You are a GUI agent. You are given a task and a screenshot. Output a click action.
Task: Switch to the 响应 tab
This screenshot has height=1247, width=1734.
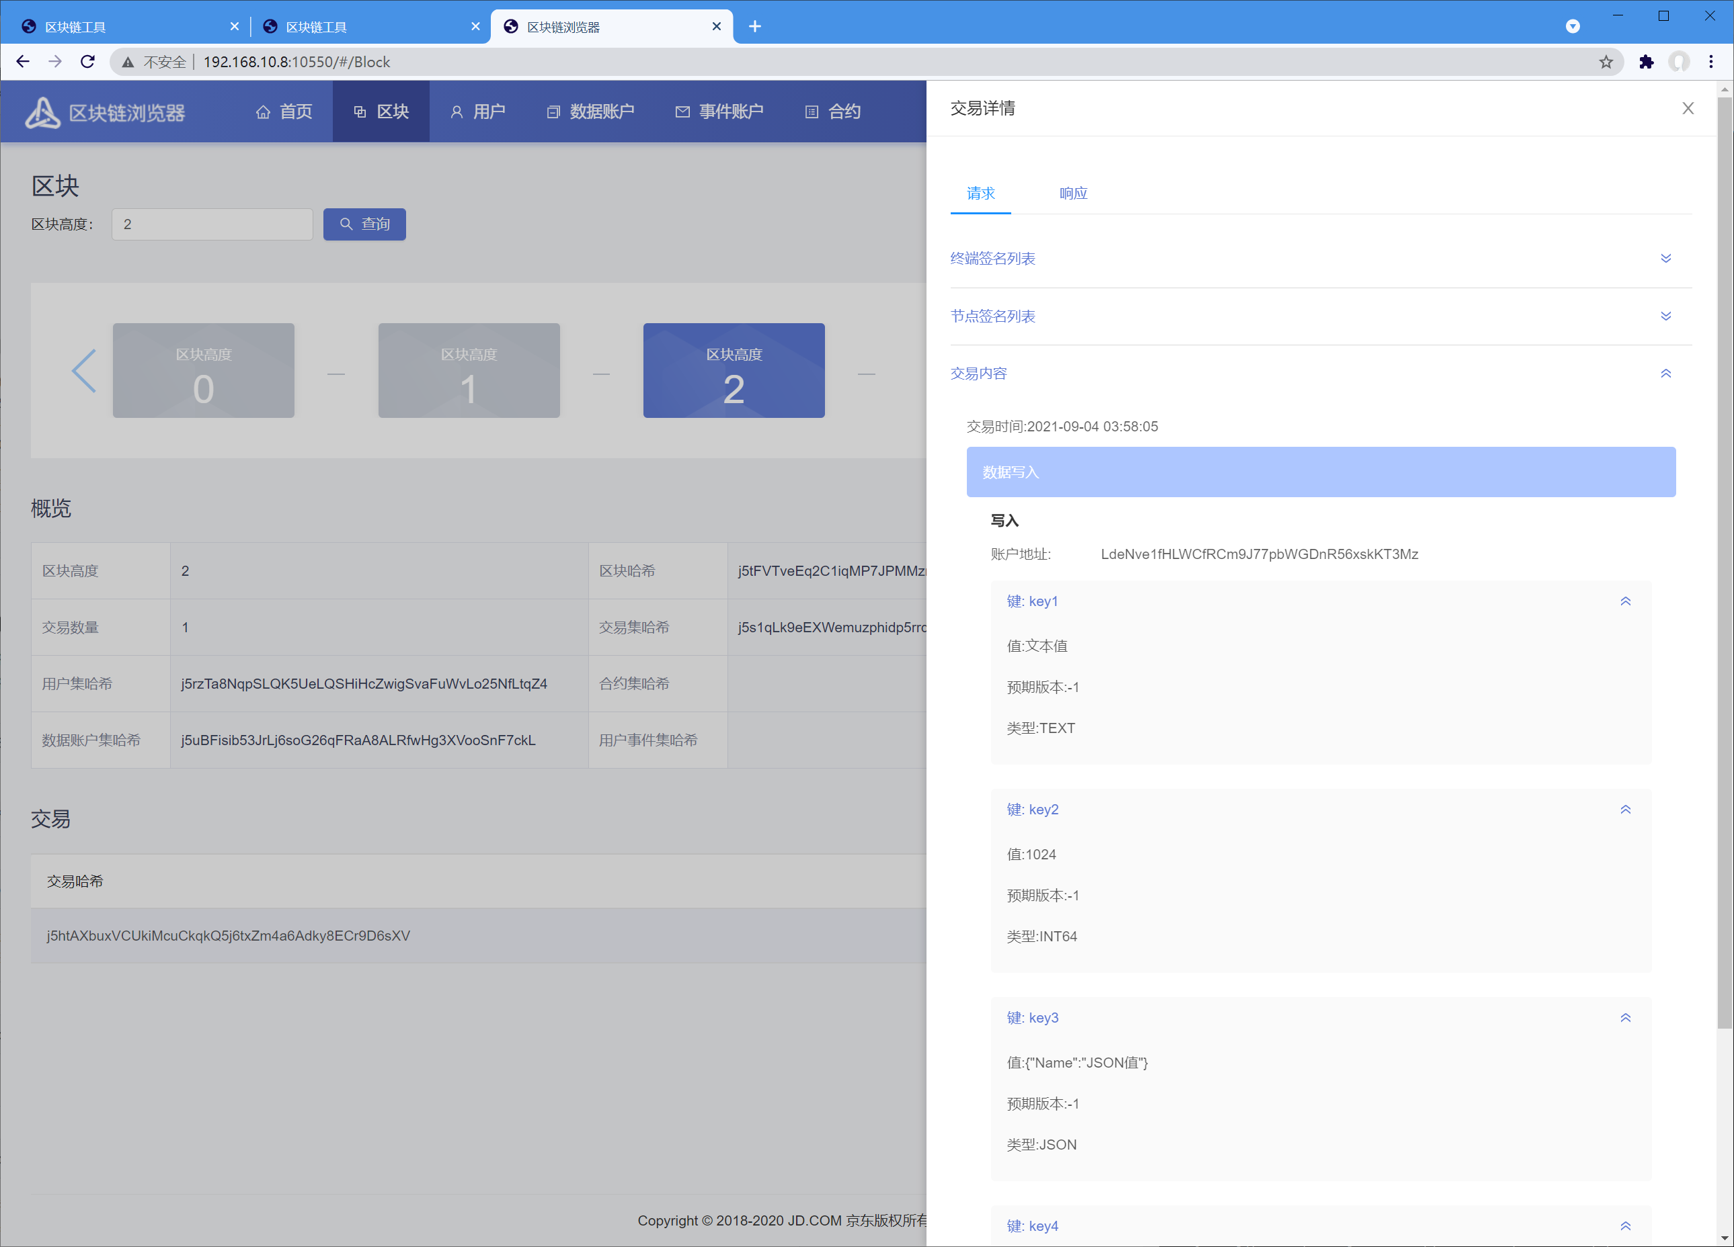click(x=1072, y=193)
